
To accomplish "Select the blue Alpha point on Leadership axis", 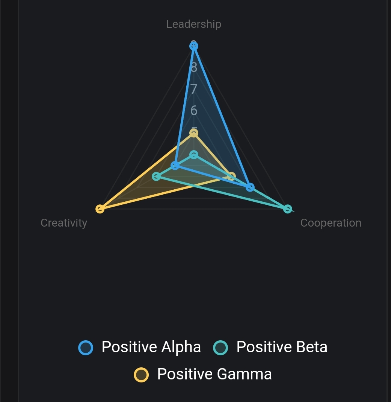I will [194, 46].
